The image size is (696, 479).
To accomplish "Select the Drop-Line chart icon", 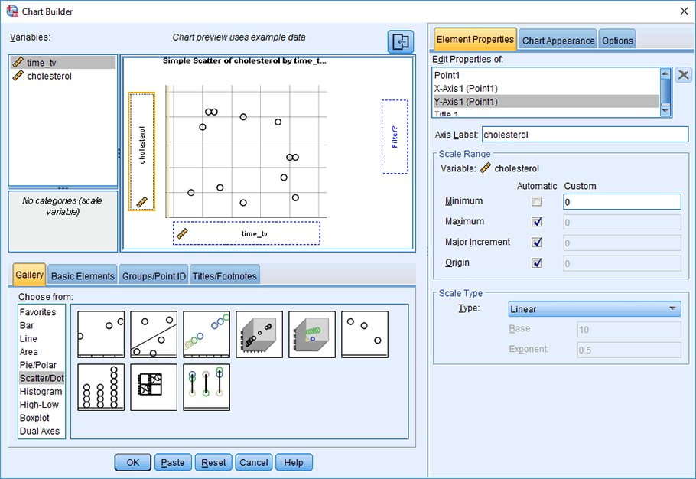I will pyautogui.click(x=207, y=387).
